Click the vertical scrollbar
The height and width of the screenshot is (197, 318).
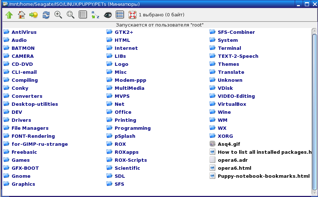(314, 109)
